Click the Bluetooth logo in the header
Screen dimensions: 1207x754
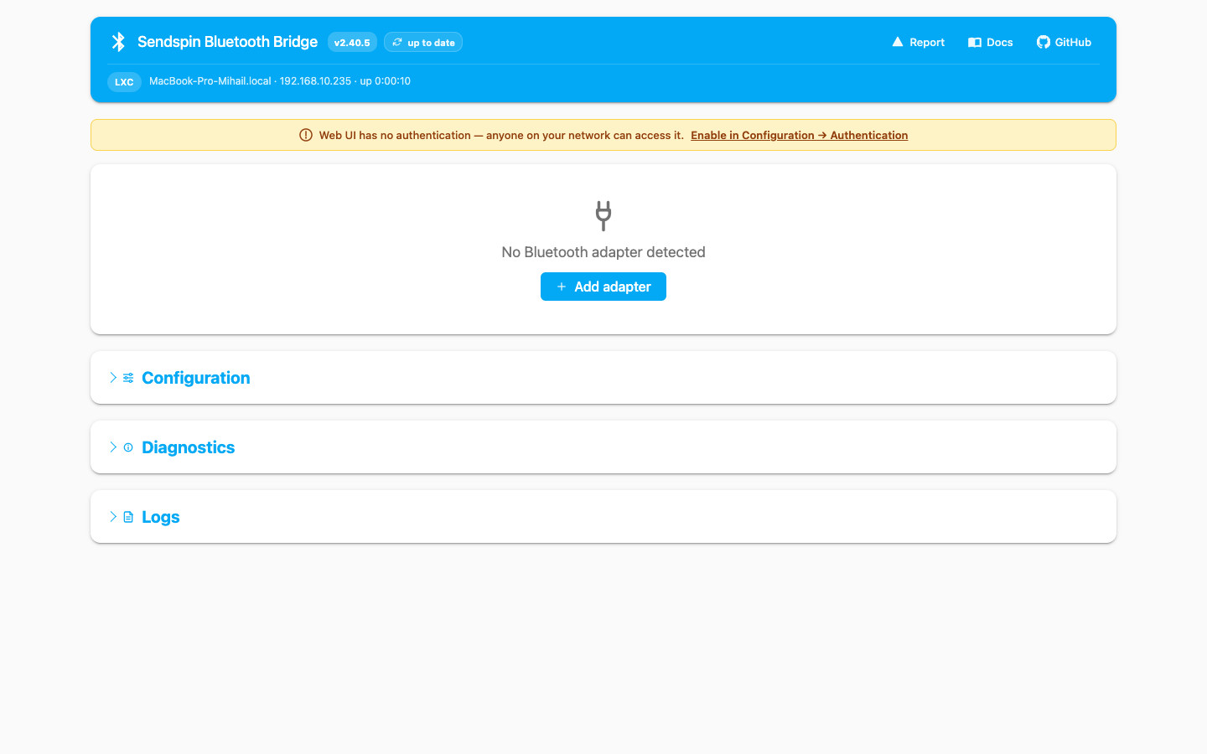118,41
